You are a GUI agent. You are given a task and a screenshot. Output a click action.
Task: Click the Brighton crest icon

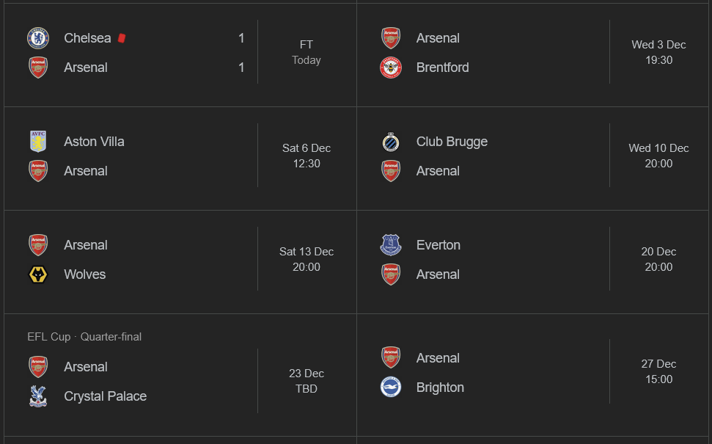pos(391,387)
